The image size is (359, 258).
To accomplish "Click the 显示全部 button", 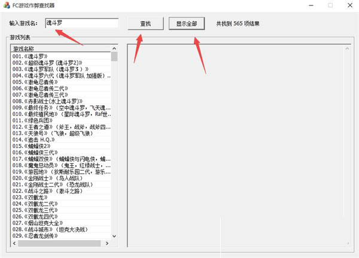I will click(x=187, y=23).
